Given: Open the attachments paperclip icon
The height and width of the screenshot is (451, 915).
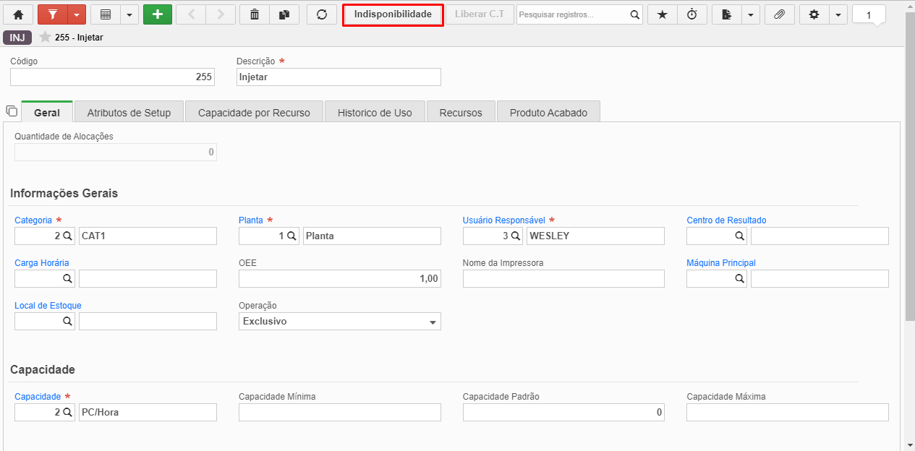Looking at the screenshot, I should (779, 14).
